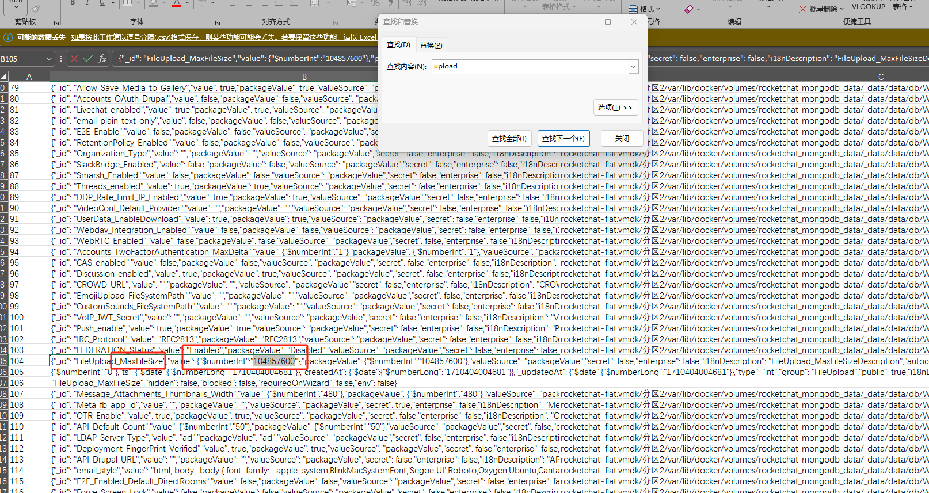Click the 查找全部 button
The width and height of the screenshot is (929, 493).
(x=509, y=139)
